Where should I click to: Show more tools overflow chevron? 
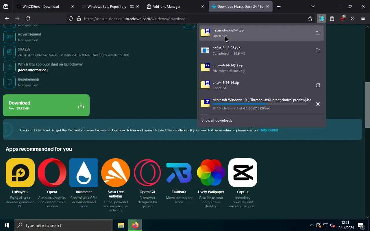[352, 18]
